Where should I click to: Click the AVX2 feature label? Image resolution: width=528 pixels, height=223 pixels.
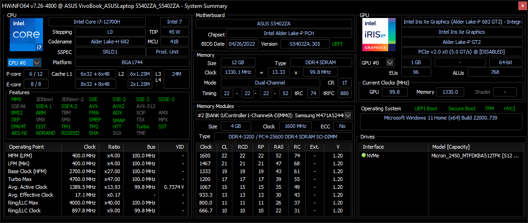(x=118, y=106)
